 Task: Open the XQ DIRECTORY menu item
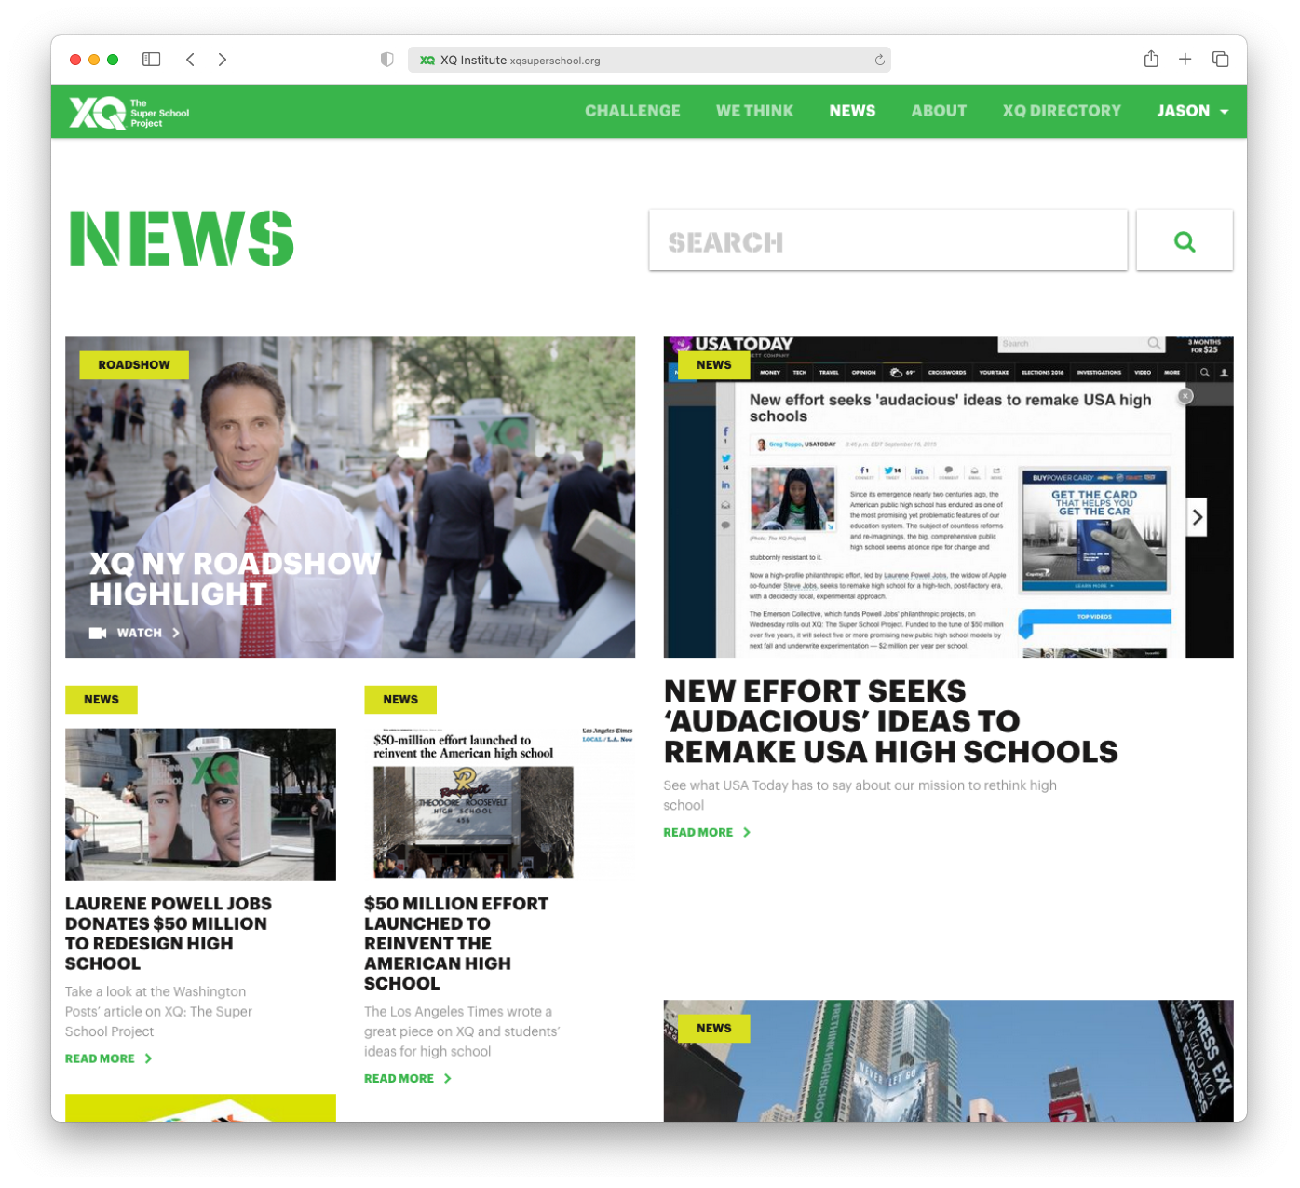pos(1062,111)
